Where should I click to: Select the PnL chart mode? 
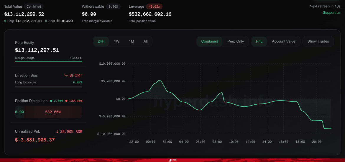coord(259,41)
